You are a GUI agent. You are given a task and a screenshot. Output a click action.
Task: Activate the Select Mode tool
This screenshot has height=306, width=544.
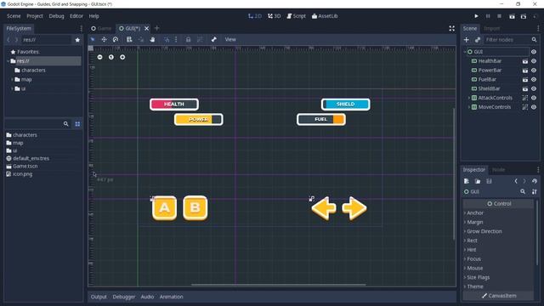pyautogui.click(x=93, y=40)
